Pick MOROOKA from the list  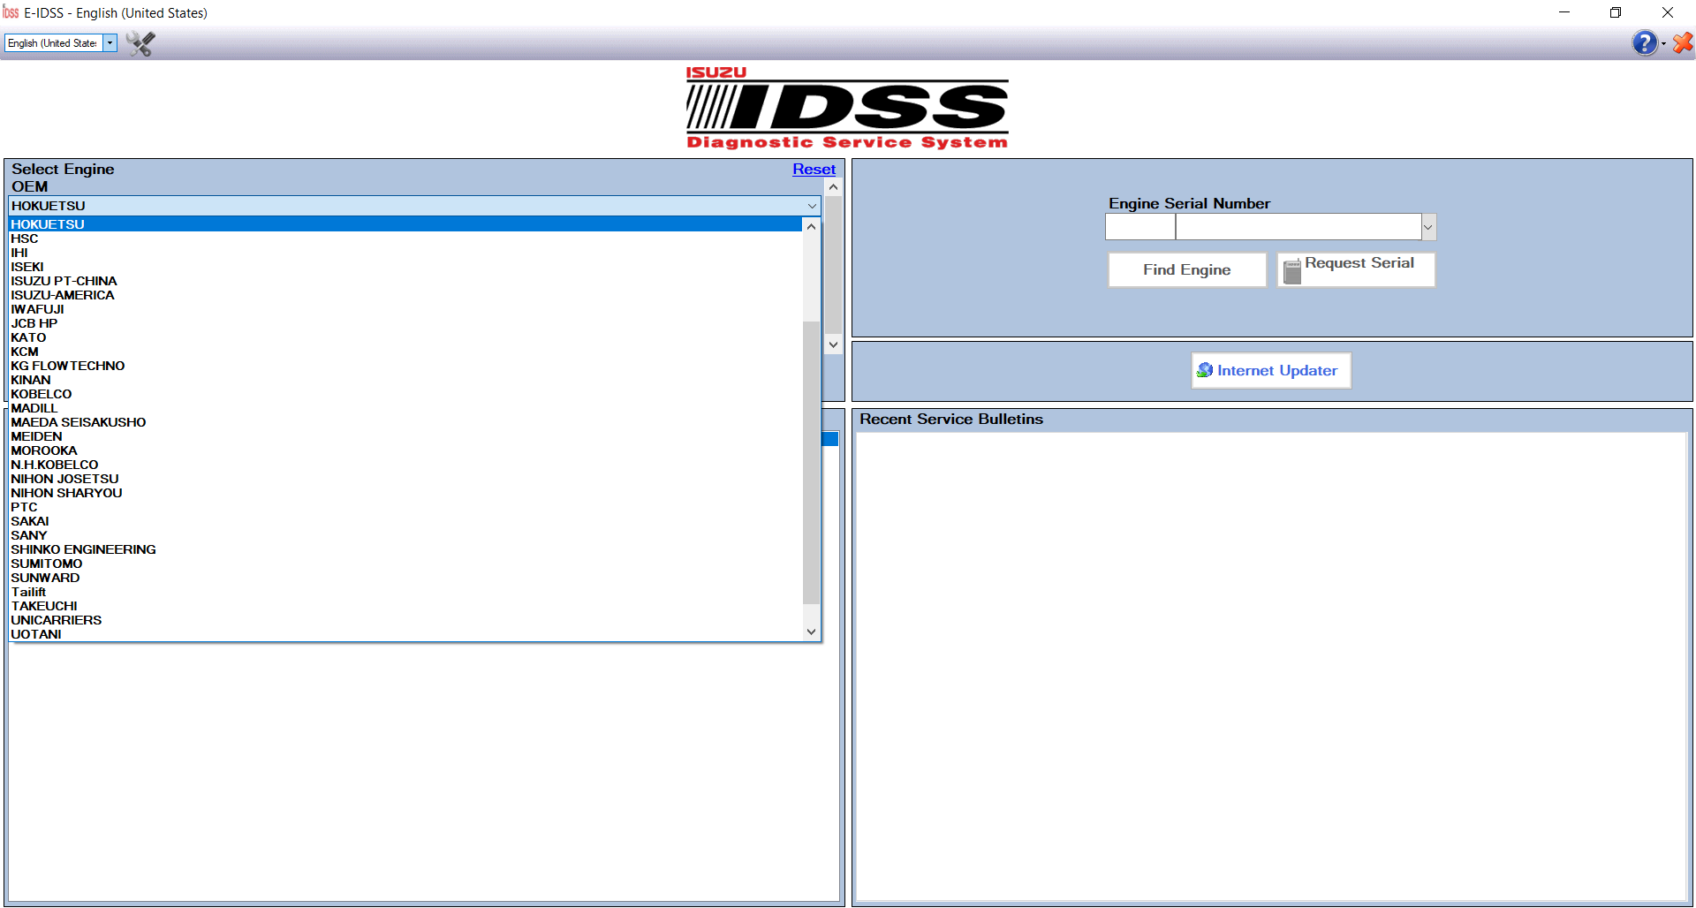pyautogui.click(x=405, y=450)
